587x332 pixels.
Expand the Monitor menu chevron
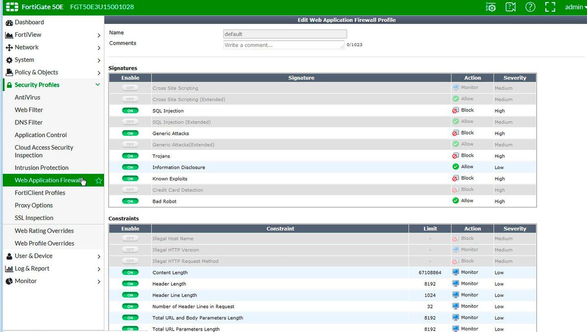click(x=99, y=282)
